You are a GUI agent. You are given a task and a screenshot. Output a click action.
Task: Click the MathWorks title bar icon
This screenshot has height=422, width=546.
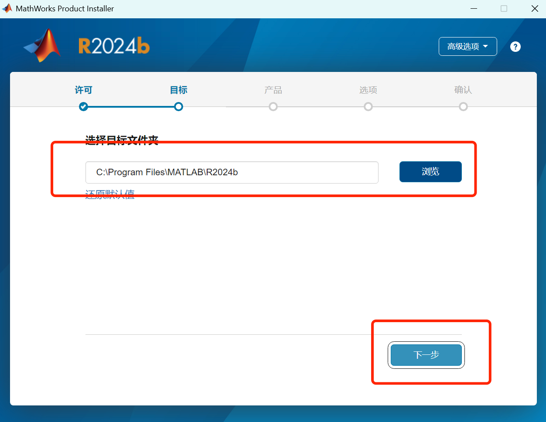pyautogui.click(x=7, y=8)
